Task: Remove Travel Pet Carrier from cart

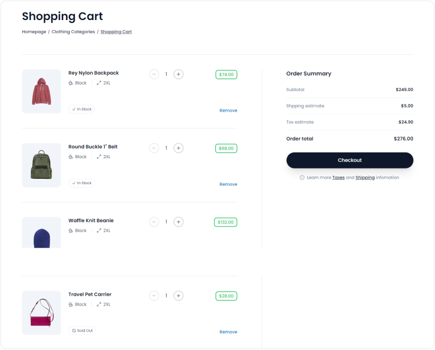Action: (228, 332)
